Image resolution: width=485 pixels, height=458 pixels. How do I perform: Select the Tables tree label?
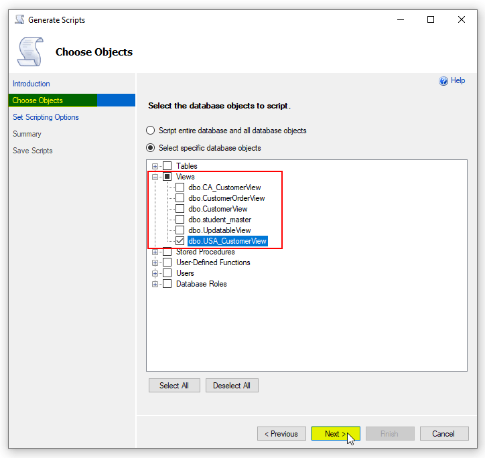pyautogui.click(x=186, y=166)
